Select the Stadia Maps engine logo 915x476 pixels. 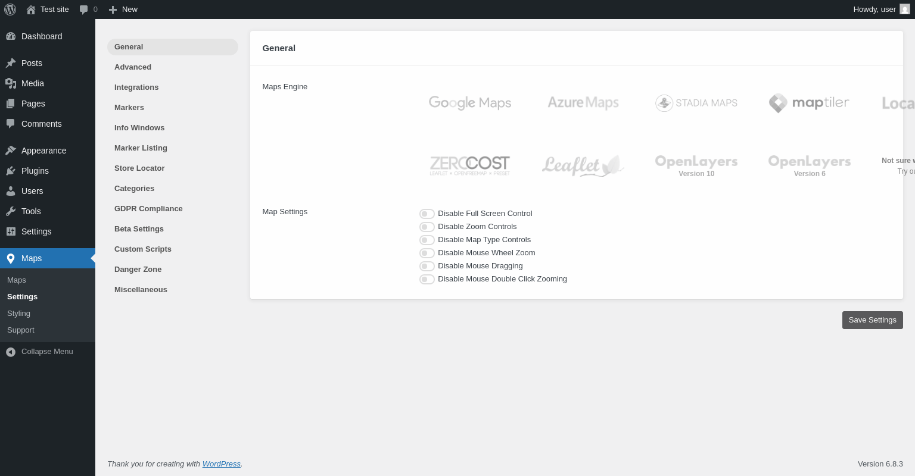click(x=696, y=103)
